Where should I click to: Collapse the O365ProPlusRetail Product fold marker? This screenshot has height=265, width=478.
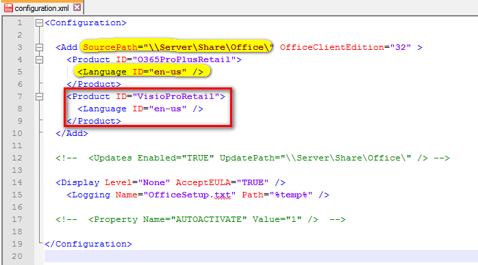pyautogui.click(x=39, y=59)
